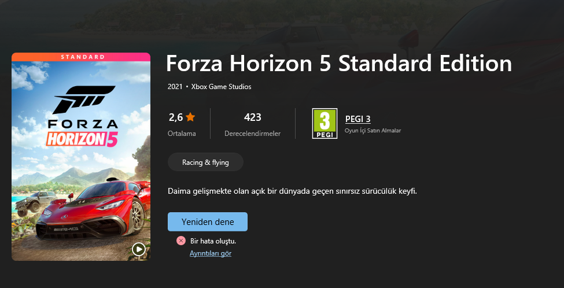This screenshot has width=564, height=288.
Task: Click the Ortalama label under rating
Action: pyautogui.click(x=182, y=134)
